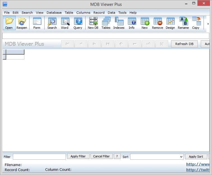This screenshot has height=175, width=212.
Task: Create a New DB
Action: (93, 22)
